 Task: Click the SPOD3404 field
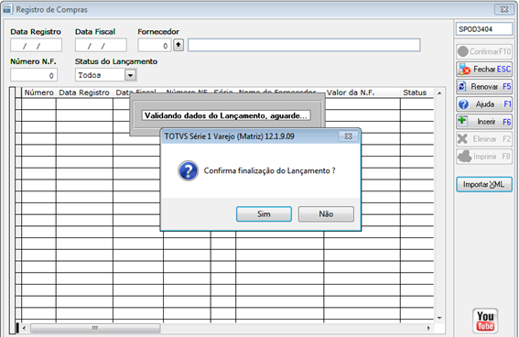pos(484,29)
